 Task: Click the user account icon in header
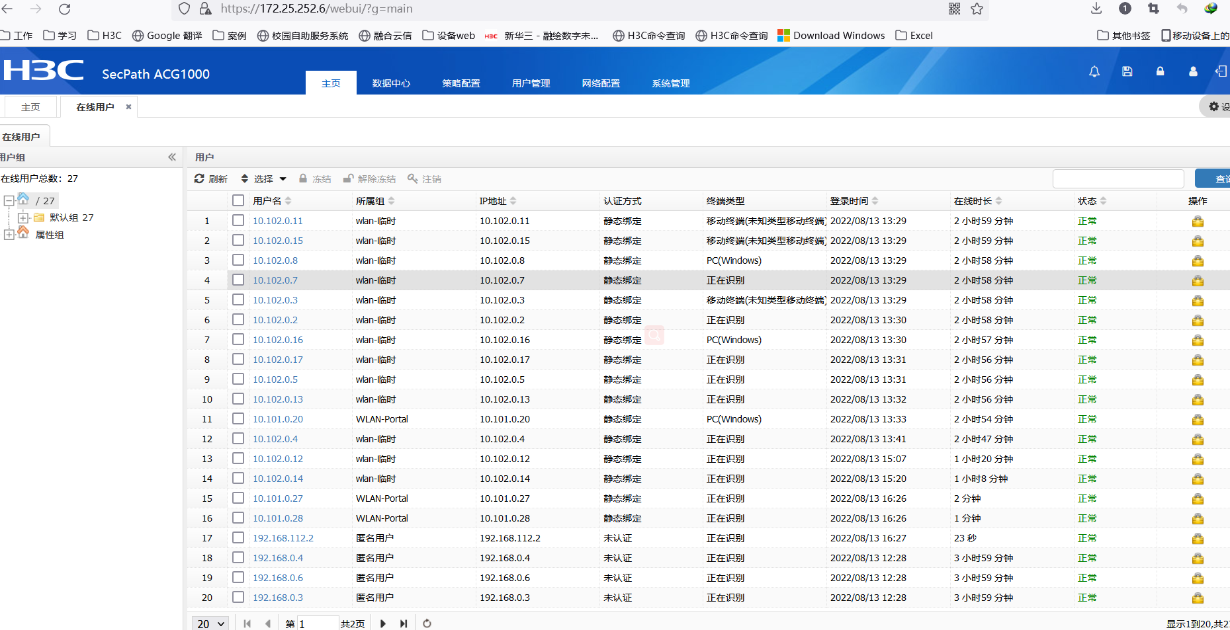1193,71
